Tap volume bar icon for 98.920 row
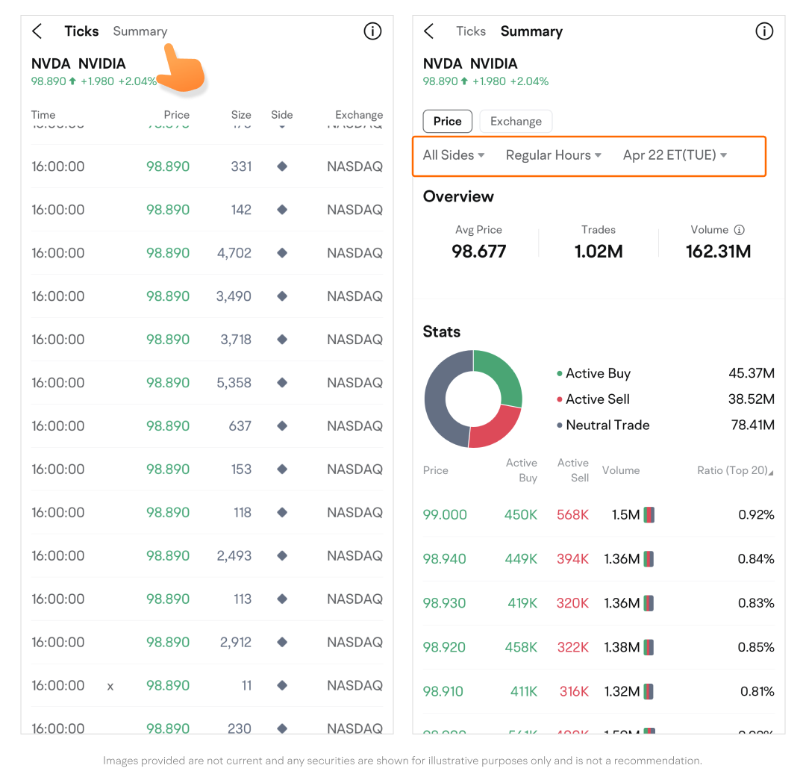Viewport: 806px width, 783px height. (649, 647)
